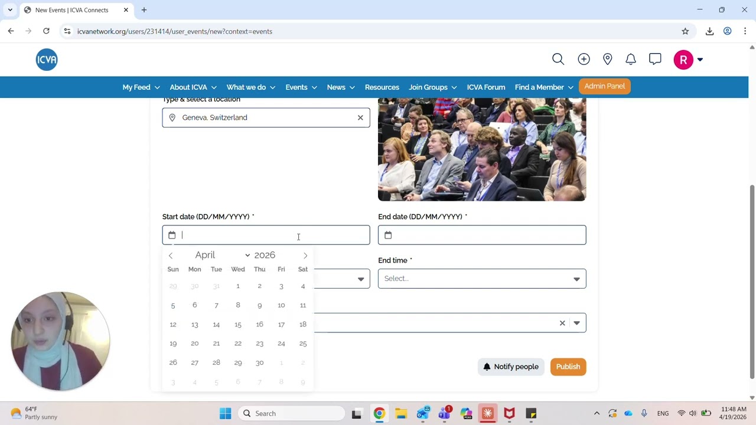Clear the selection with the X icon

point(562,323)
